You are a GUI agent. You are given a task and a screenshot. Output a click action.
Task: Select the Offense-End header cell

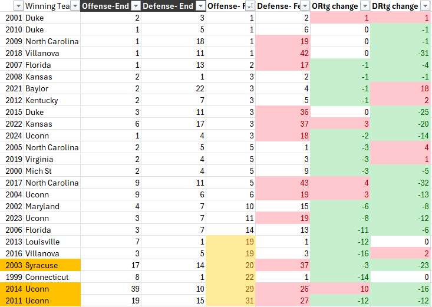click(105, 6)
